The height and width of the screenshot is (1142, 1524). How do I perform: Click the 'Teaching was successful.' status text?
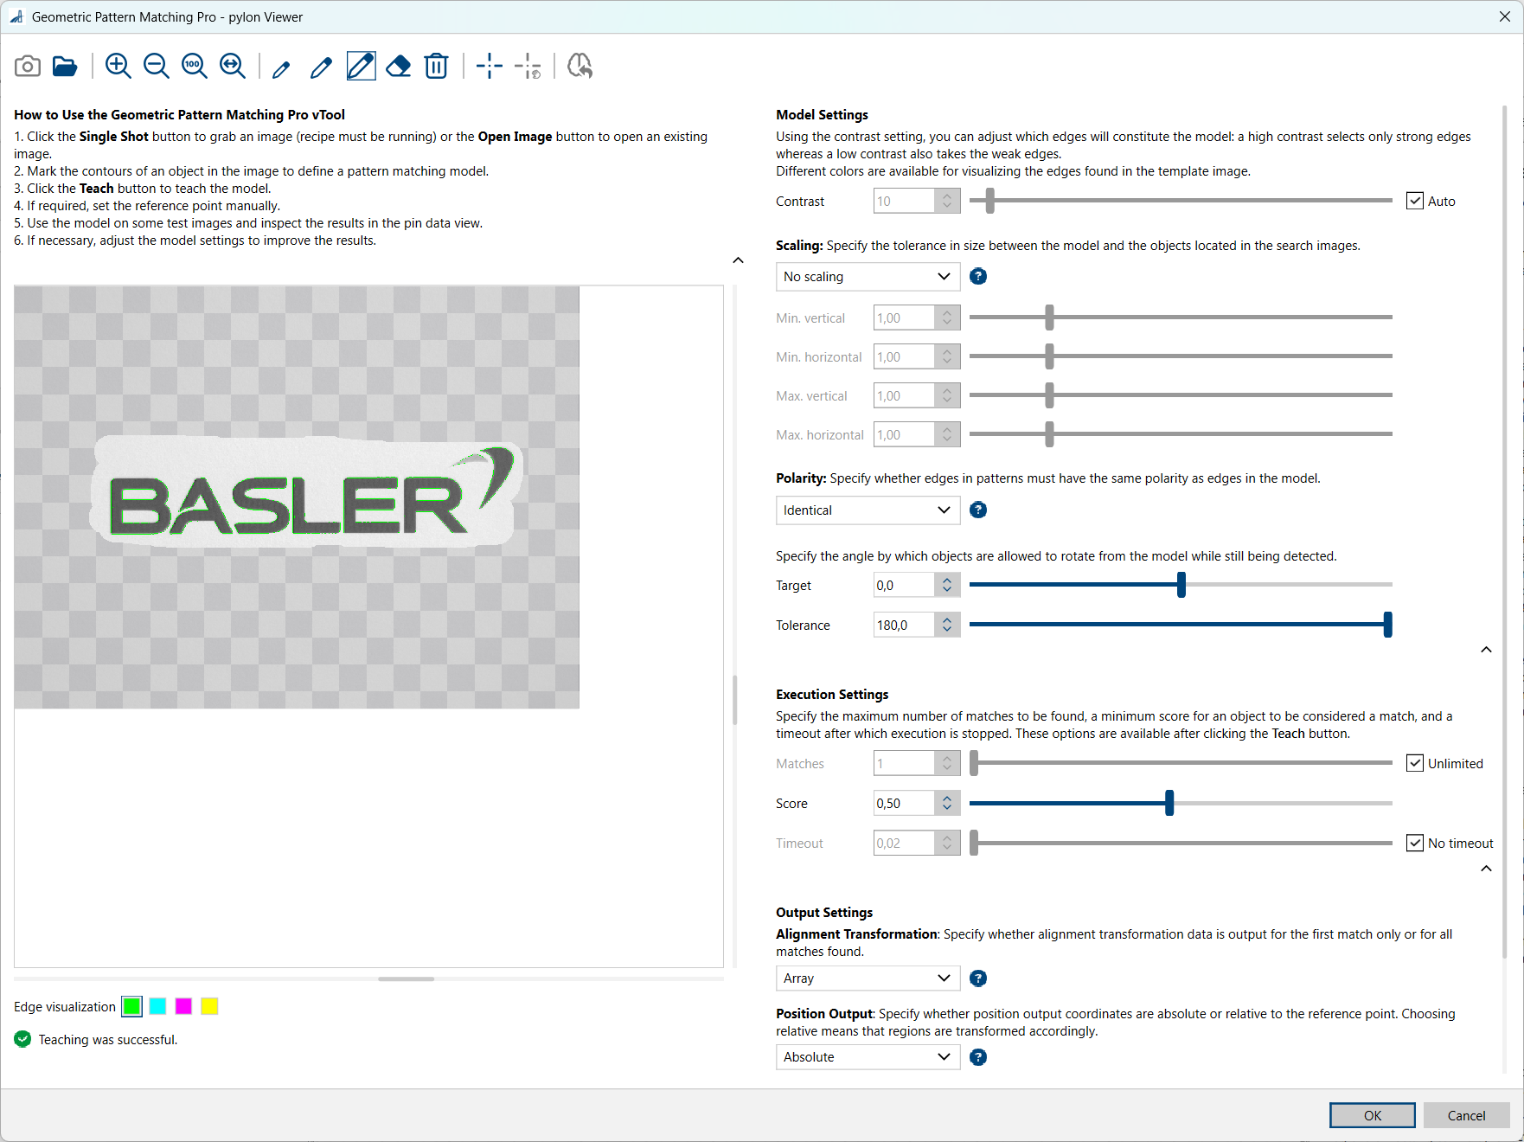pyautogui.click(x=108, y=1040)
